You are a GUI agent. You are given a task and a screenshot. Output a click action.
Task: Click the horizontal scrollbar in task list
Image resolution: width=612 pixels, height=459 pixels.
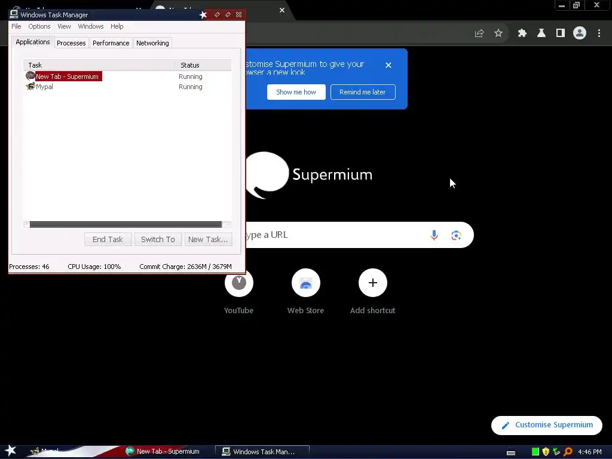pyautogui.click(x=126, y=224)
